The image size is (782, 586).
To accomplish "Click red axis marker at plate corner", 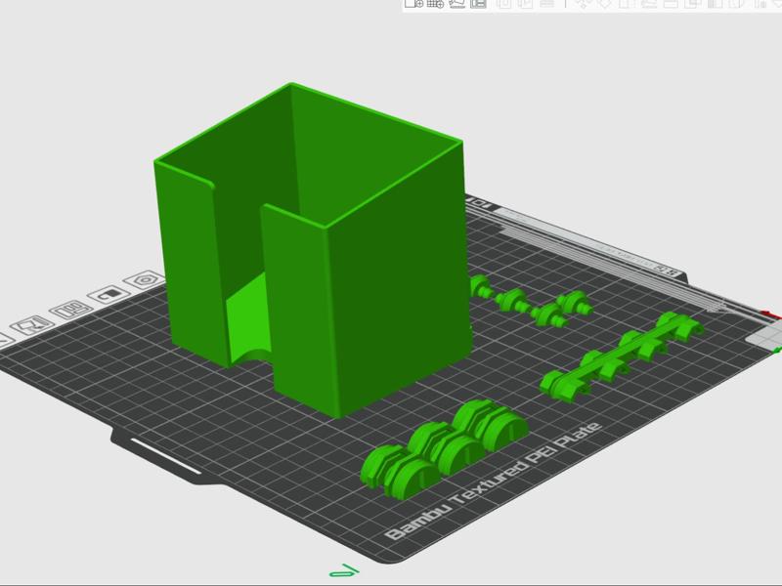I will (x=771, y=314).
